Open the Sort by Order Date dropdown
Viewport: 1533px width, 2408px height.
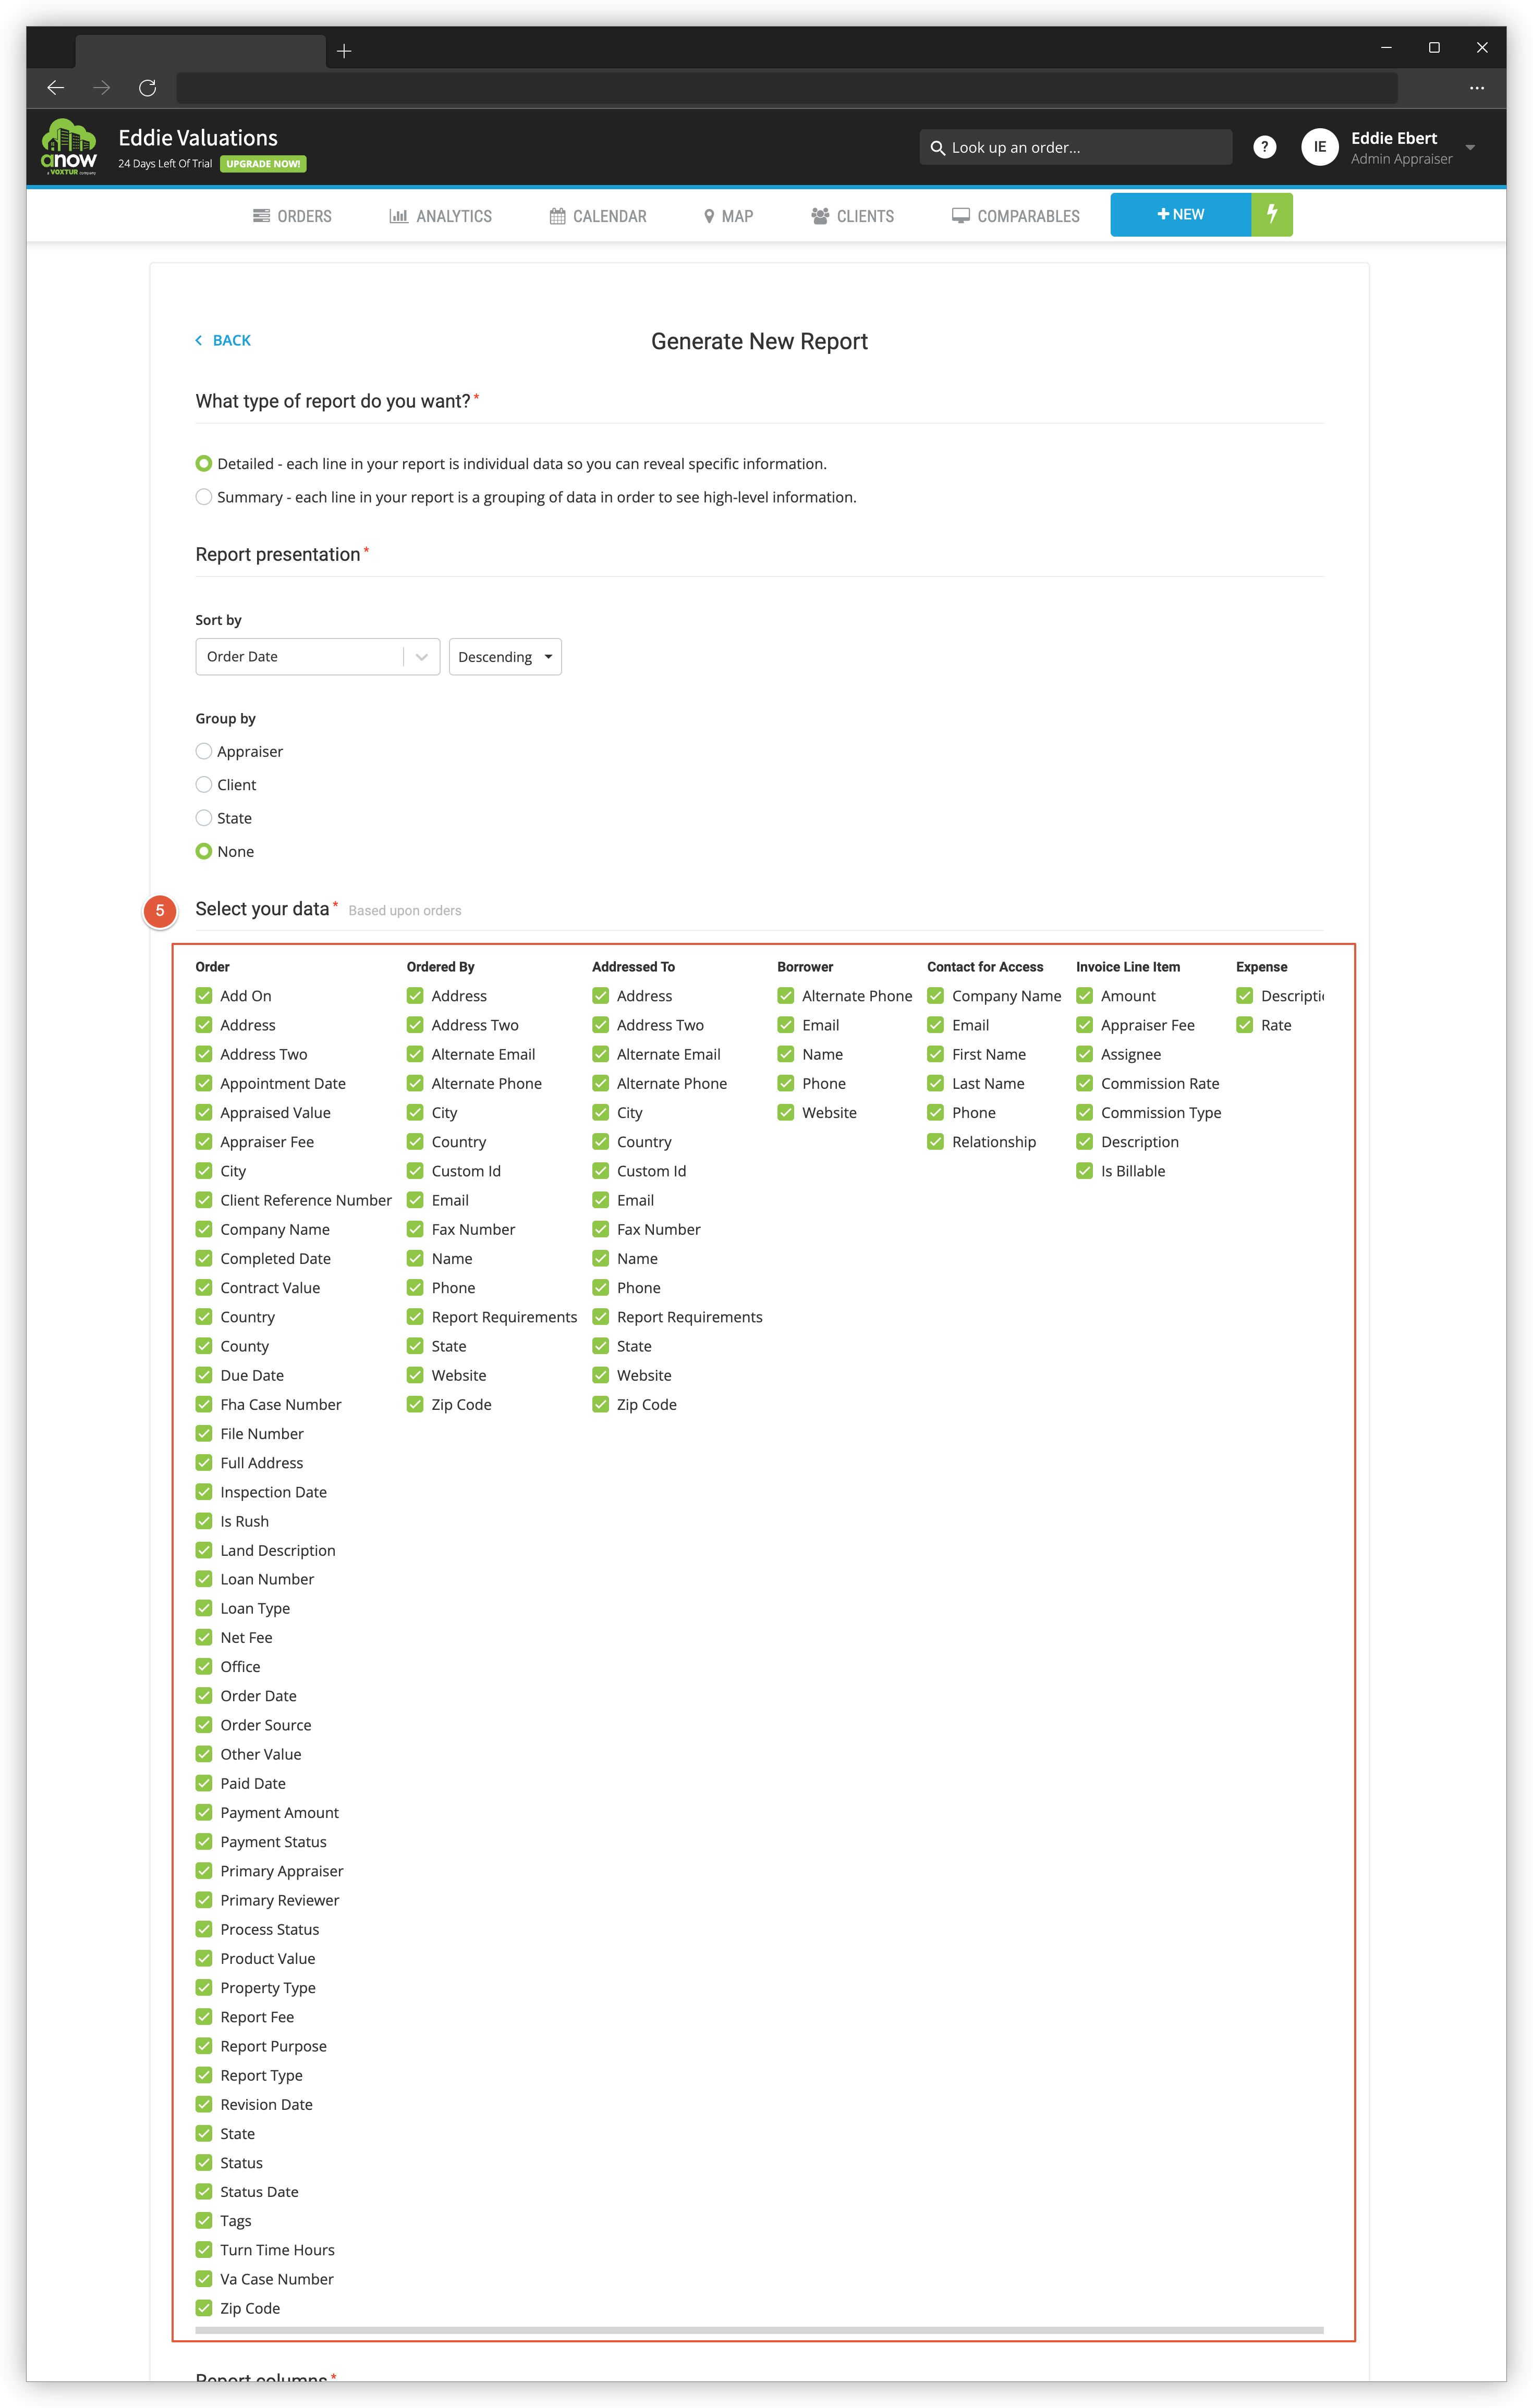tap(317, 656)
